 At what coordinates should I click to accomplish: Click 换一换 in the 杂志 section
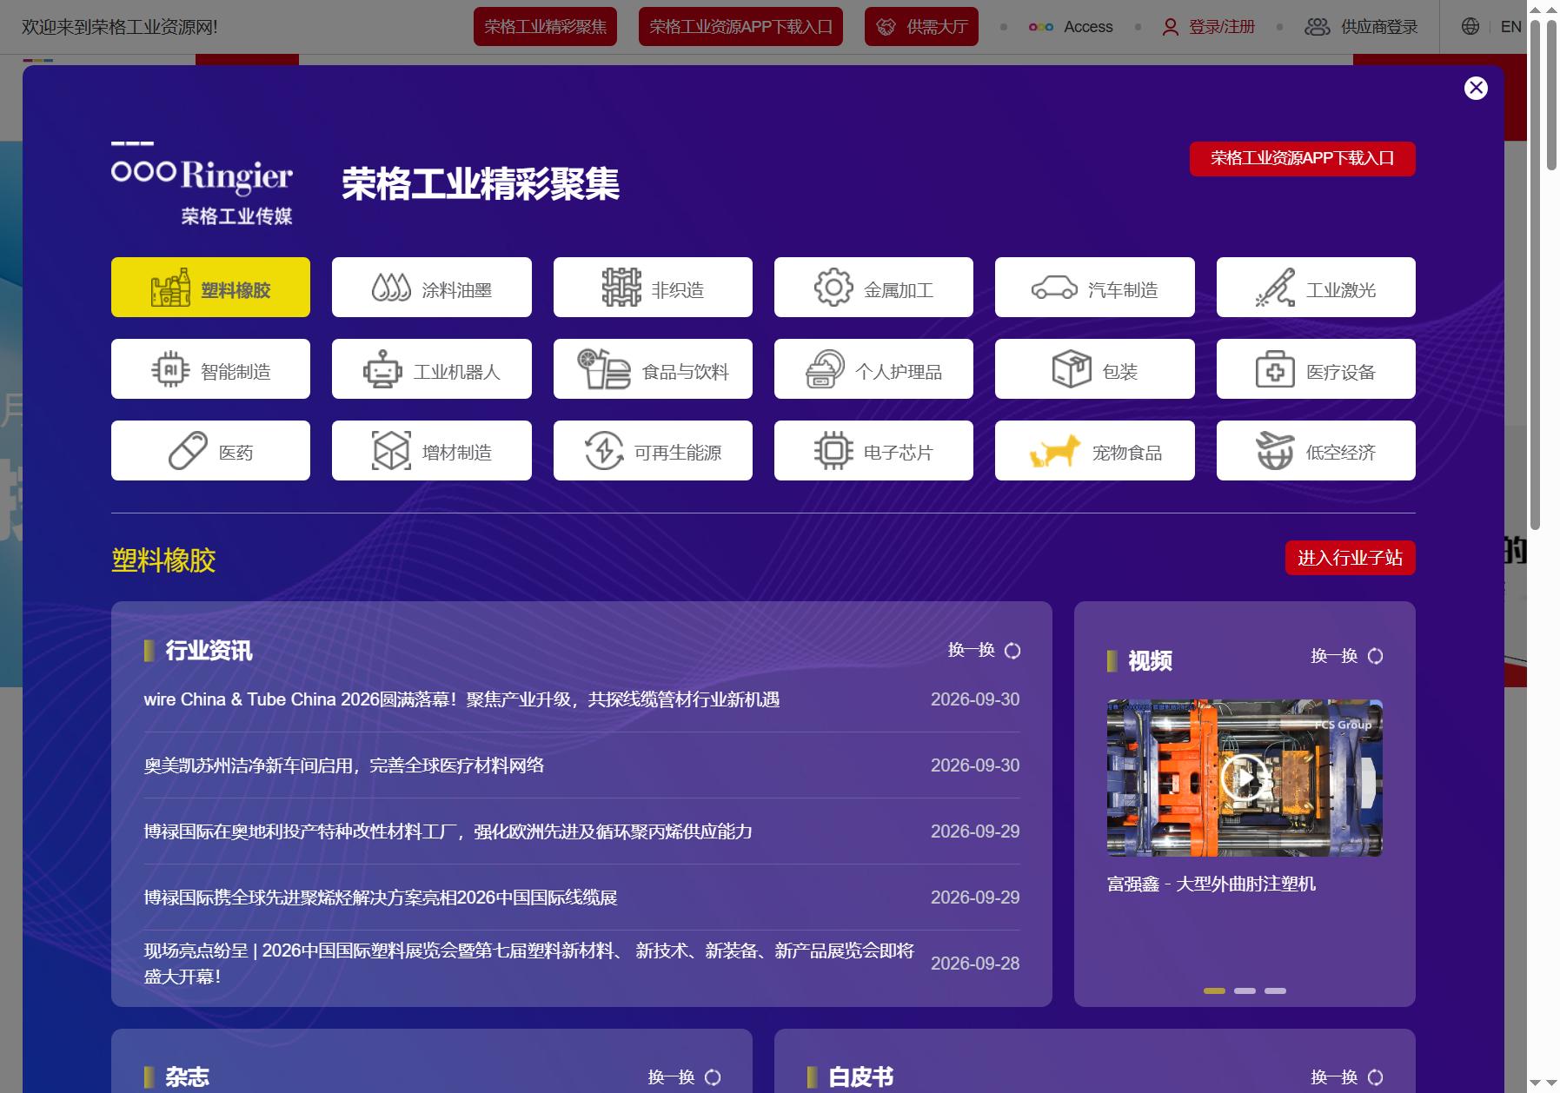[x=684, y=1077]
